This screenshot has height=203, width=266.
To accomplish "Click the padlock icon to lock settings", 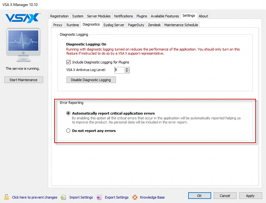I will pos(7,197).
